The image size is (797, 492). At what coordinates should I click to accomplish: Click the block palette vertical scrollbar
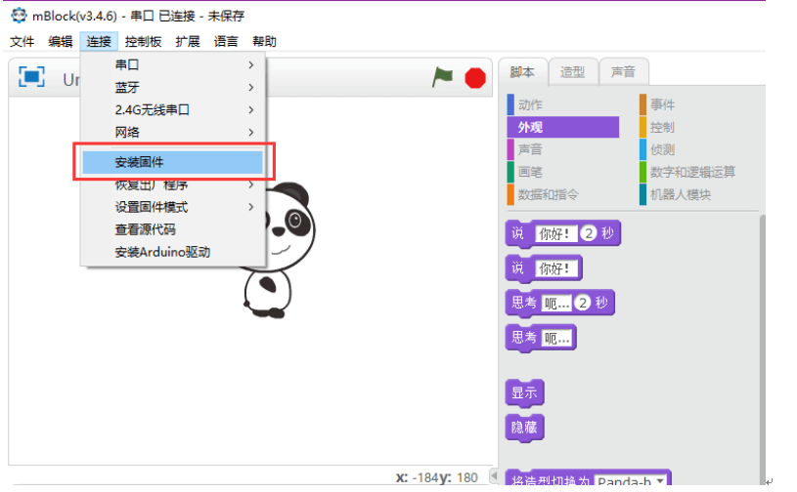tap(763, 348)
